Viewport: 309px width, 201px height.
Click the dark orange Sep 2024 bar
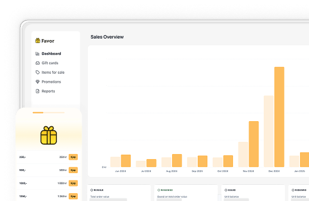(x=203, y=161)
